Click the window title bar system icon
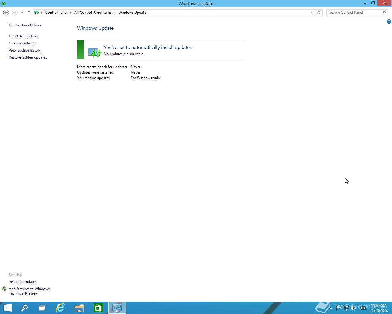 click(3, 4)
